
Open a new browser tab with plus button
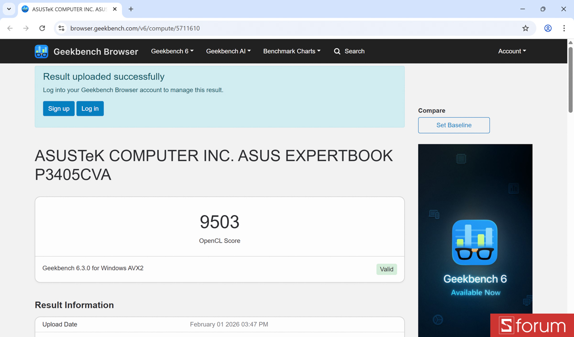pos(131,9)
